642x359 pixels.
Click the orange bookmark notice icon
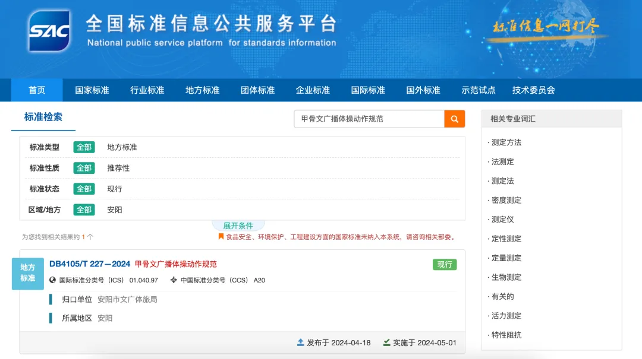[x=221, y=236]
